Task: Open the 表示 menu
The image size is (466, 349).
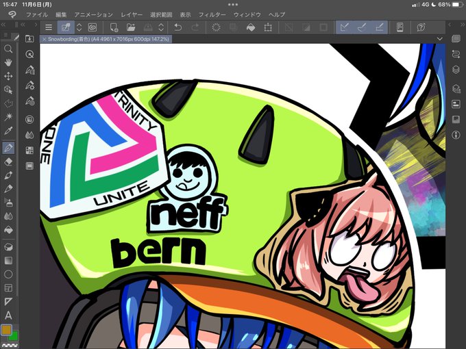Action: pyautogui.click(x=185, y=14)
